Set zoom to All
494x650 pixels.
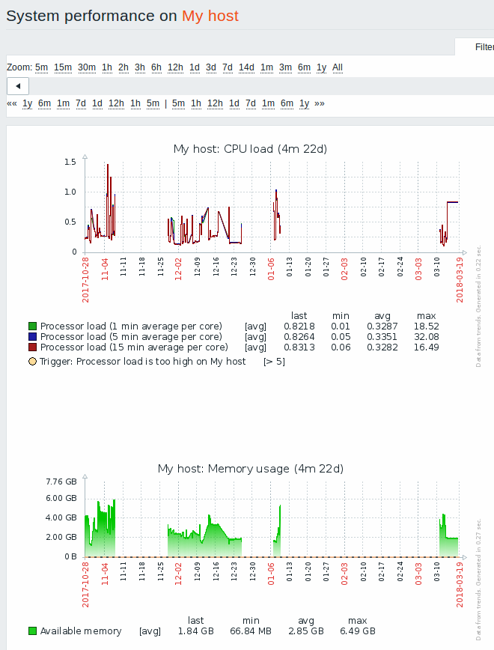coord(338,67)
